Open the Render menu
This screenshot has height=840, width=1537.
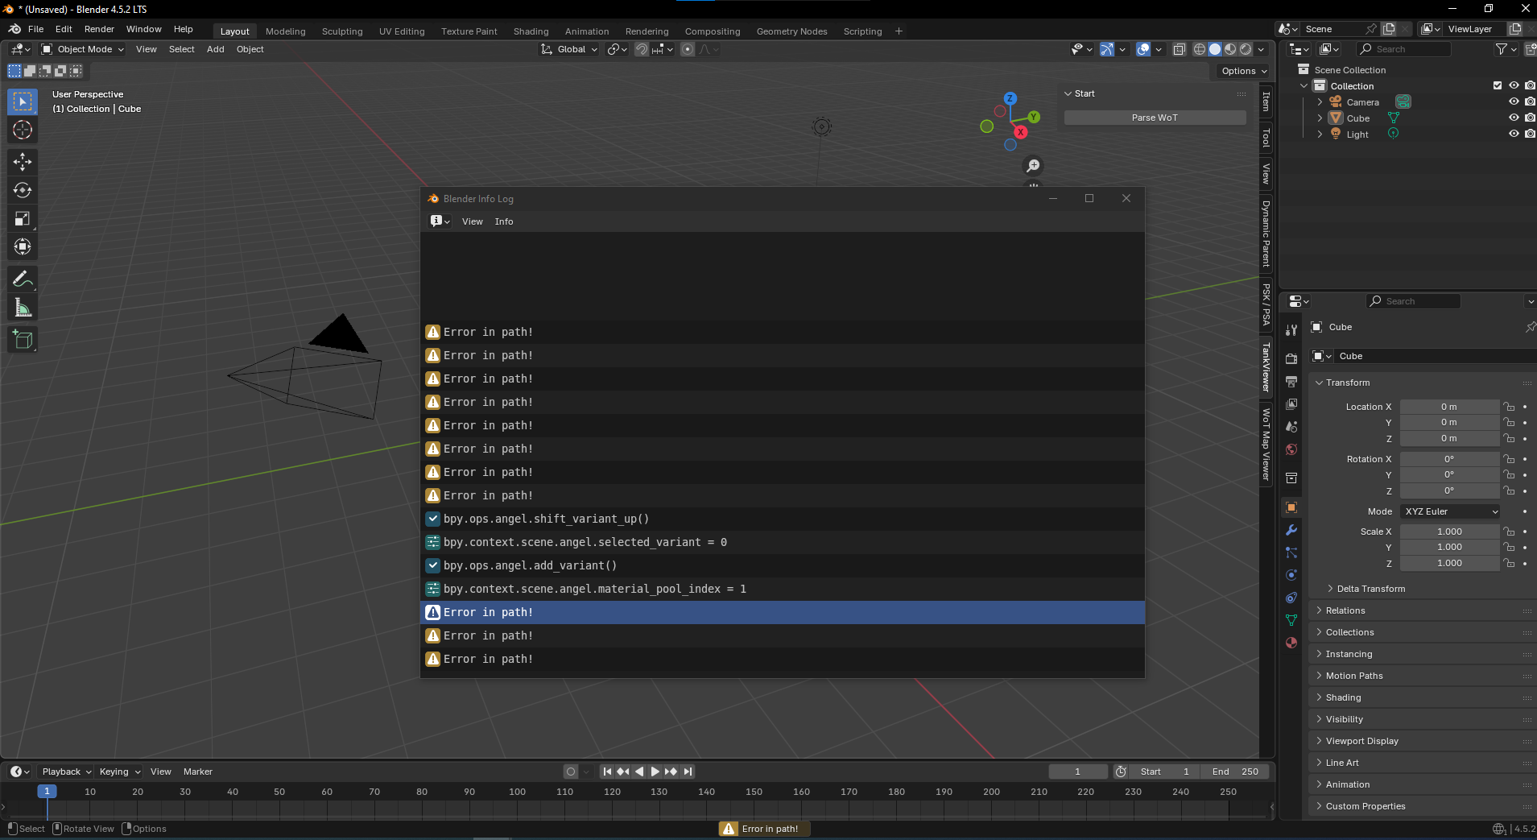[x=99, y=29]
